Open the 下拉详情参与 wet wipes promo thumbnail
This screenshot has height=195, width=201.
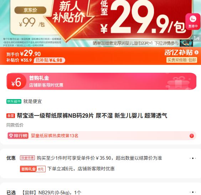(186, 43)
